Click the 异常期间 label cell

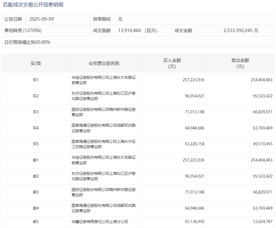point(102,19)
